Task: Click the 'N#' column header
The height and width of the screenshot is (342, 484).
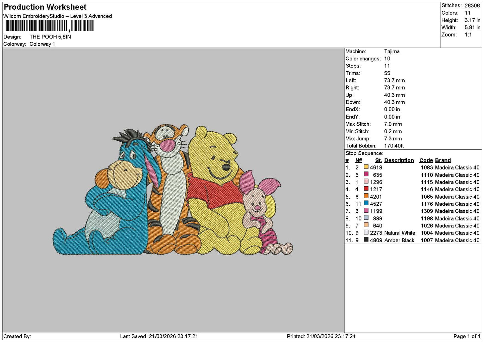Action: pos(359,160)
